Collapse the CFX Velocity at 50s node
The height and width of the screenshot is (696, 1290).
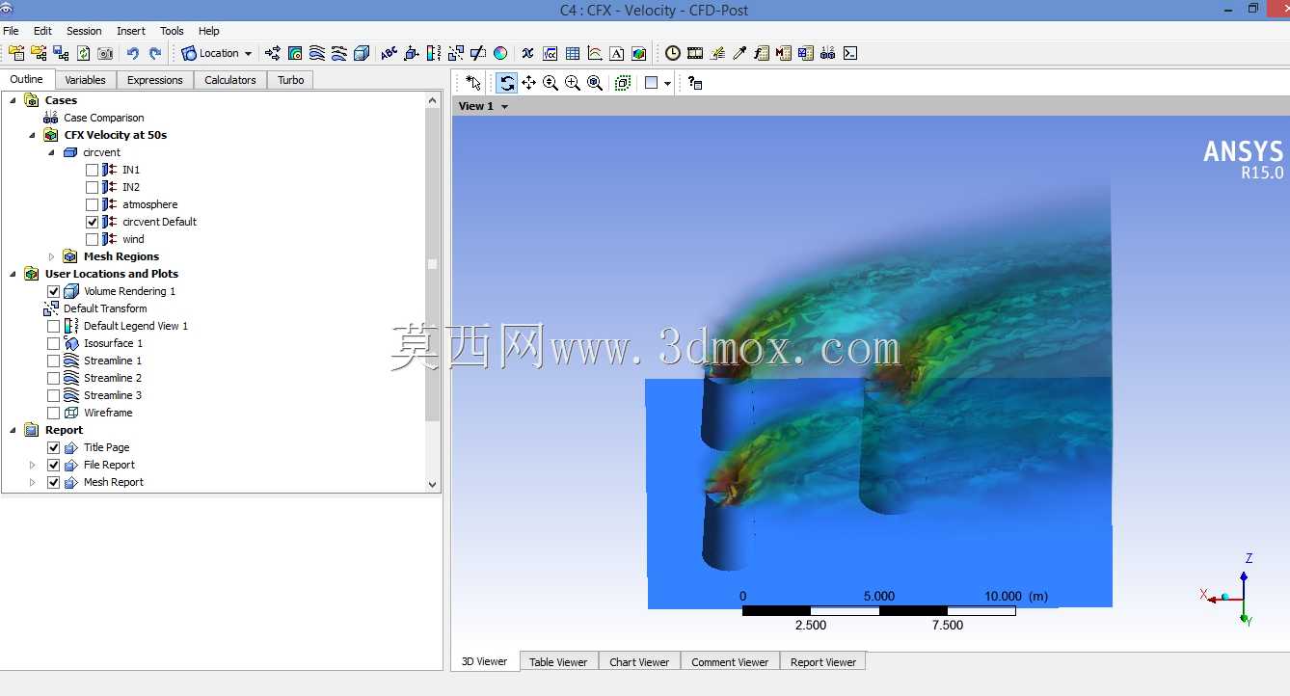[x=33, y=135]
